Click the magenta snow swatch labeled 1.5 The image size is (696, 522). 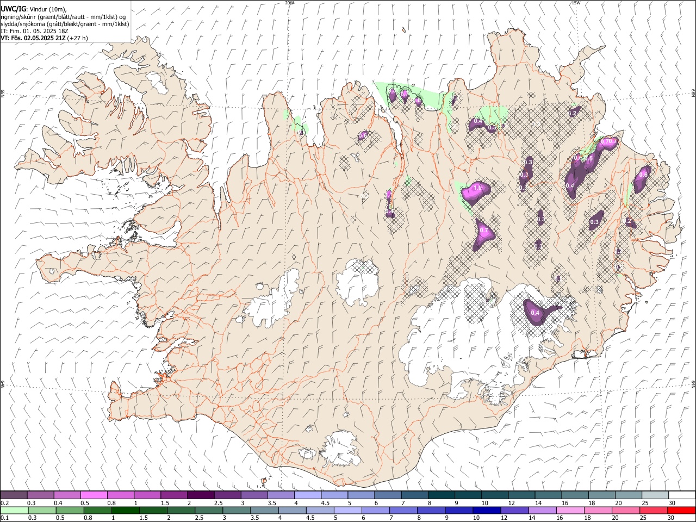tap(174, 495)
